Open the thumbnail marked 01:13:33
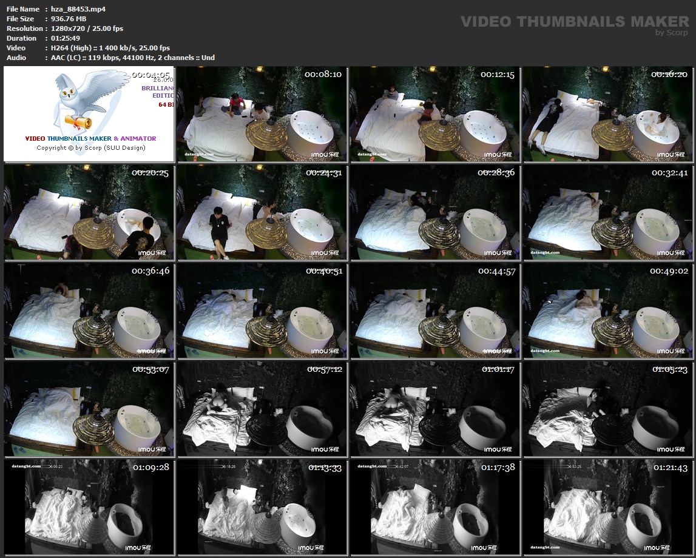The width and height of the screenshot is (696, 558). pos(262,507)
